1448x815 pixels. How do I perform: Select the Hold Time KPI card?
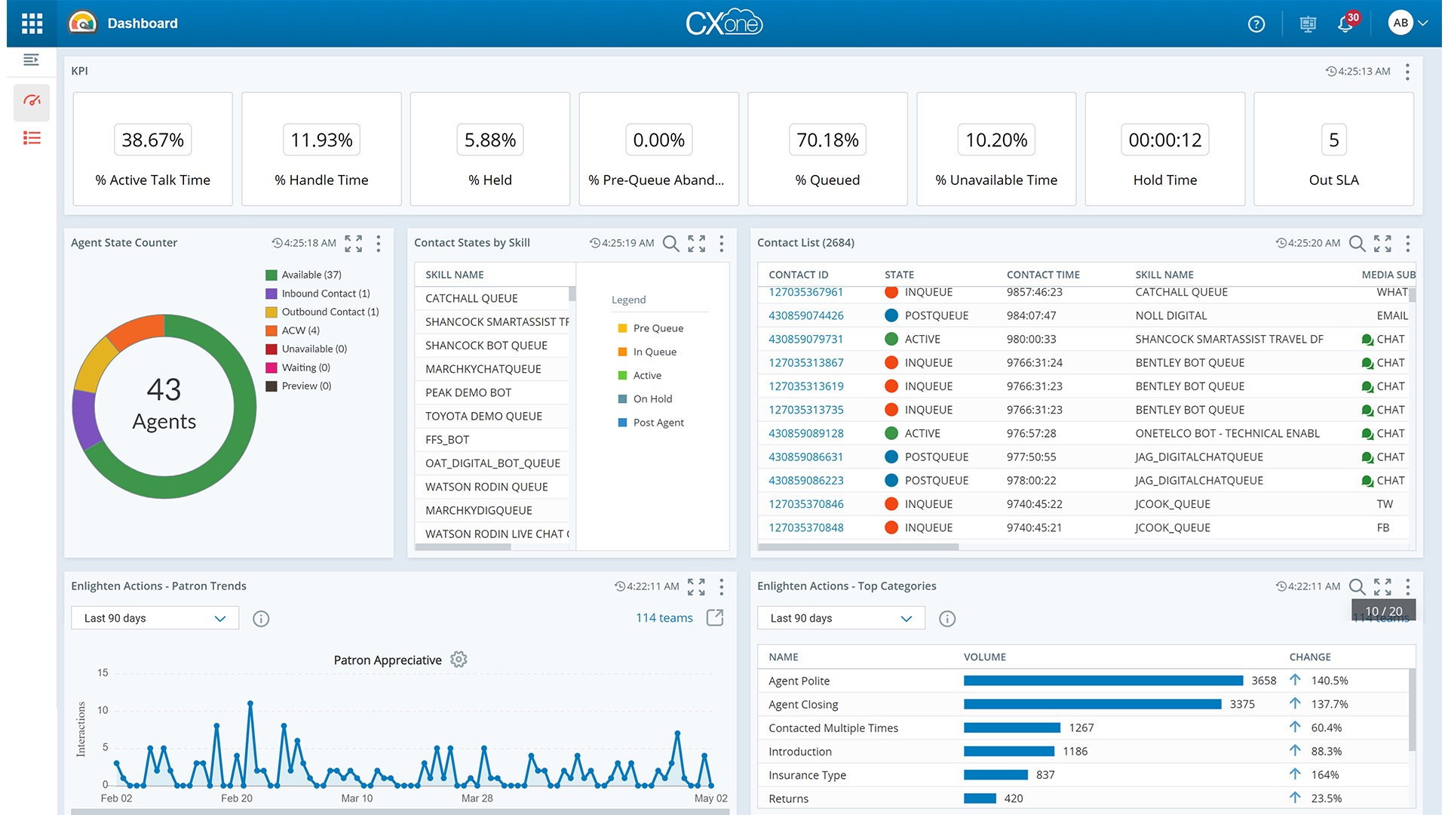tap(1165, 149)
